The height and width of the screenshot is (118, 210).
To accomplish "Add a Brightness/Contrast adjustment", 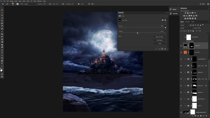I will pyautogui.click(x=185, y=13).
